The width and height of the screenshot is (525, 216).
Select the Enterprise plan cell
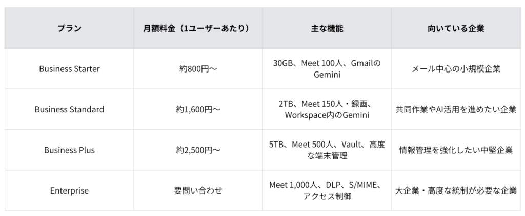[69, 190]
